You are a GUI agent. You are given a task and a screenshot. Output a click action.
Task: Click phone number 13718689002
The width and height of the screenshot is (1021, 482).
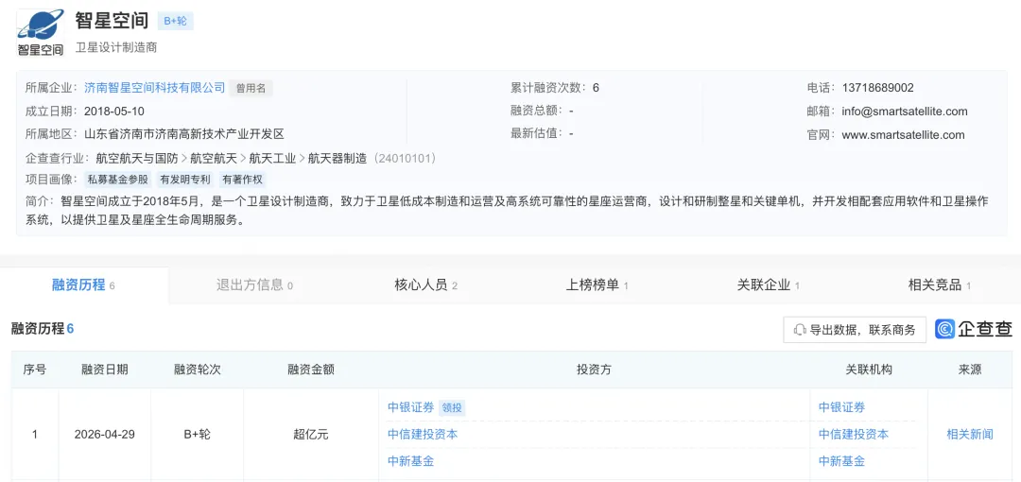pyautogui.click(x=877, y=87)
